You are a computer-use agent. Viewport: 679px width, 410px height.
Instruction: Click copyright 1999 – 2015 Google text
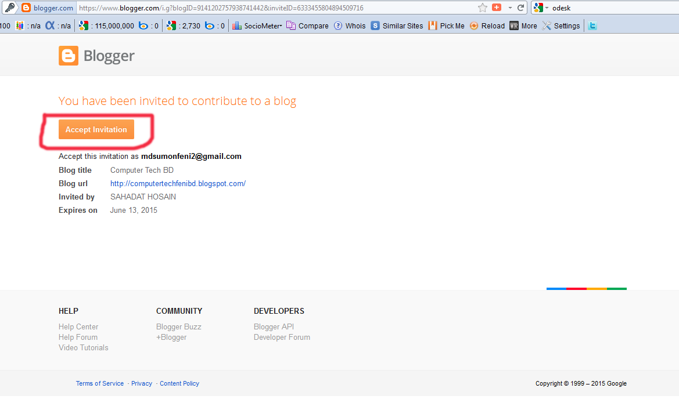581,383
